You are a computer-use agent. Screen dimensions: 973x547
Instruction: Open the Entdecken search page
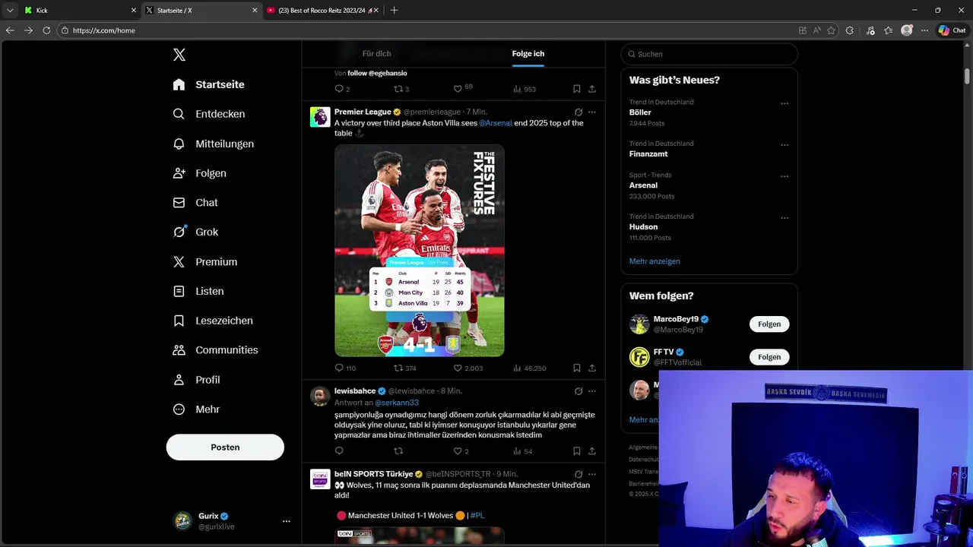pyautogui.click(x=209, y=114)
